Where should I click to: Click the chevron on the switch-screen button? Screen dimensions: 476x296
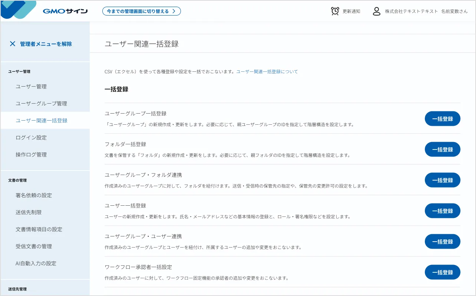coord(174,11)
